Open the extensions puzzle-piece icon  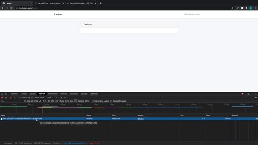(x=246, y=8)
